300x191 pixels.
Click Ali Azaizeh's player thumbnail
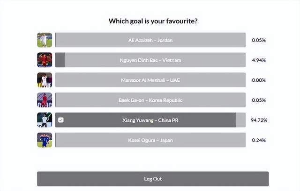tap(45, 40)
